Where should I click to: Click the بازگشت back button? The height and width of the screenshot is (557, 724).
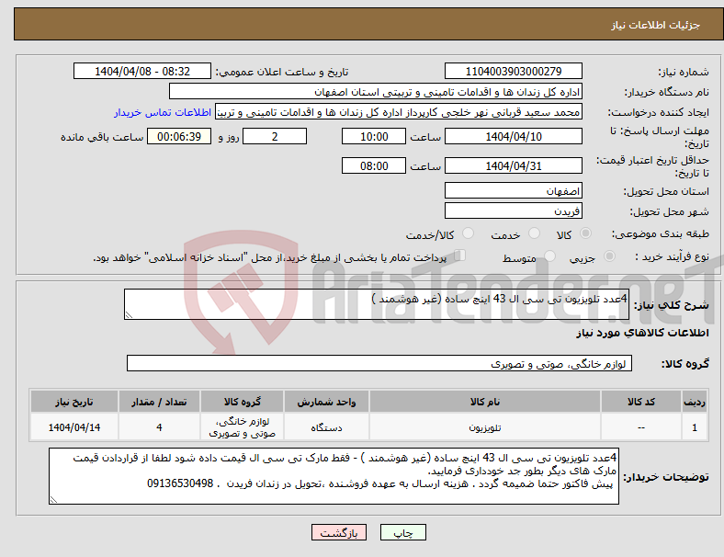pos(339,532)
